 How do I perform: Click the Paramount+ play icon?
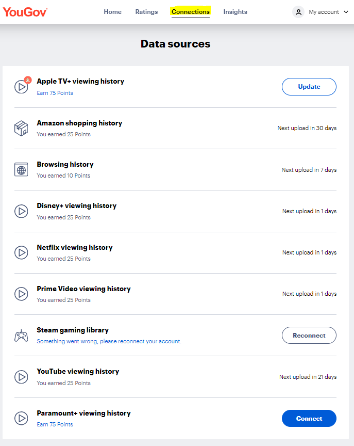(x=21, y=418)
